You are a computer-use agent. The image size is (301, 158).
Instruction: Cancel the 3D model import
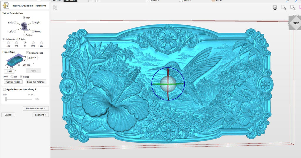(8, 115)
